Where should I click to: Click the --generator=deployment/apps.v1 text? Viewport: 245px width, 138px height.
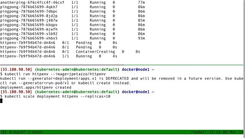coord(62,78)
